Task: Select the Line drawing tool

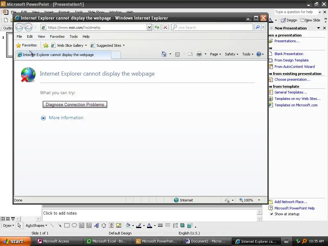Action: pos(52,225)
